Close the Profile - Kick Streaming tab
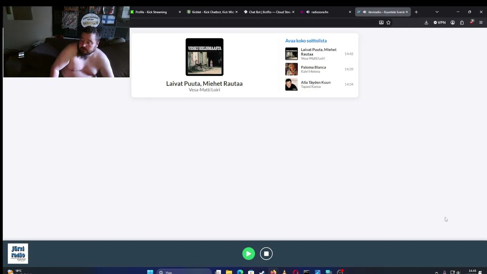Viewport: 487px width, 274px height. (180, 12)
